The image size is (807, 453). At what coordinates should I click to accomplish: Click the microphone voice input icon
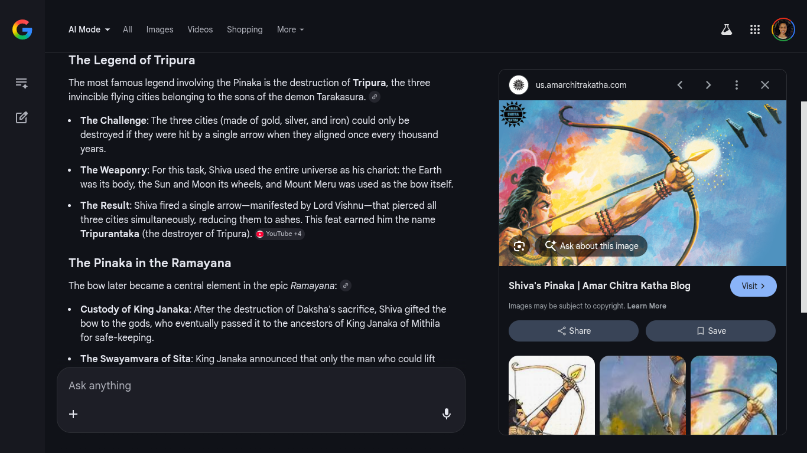point(447,414)
